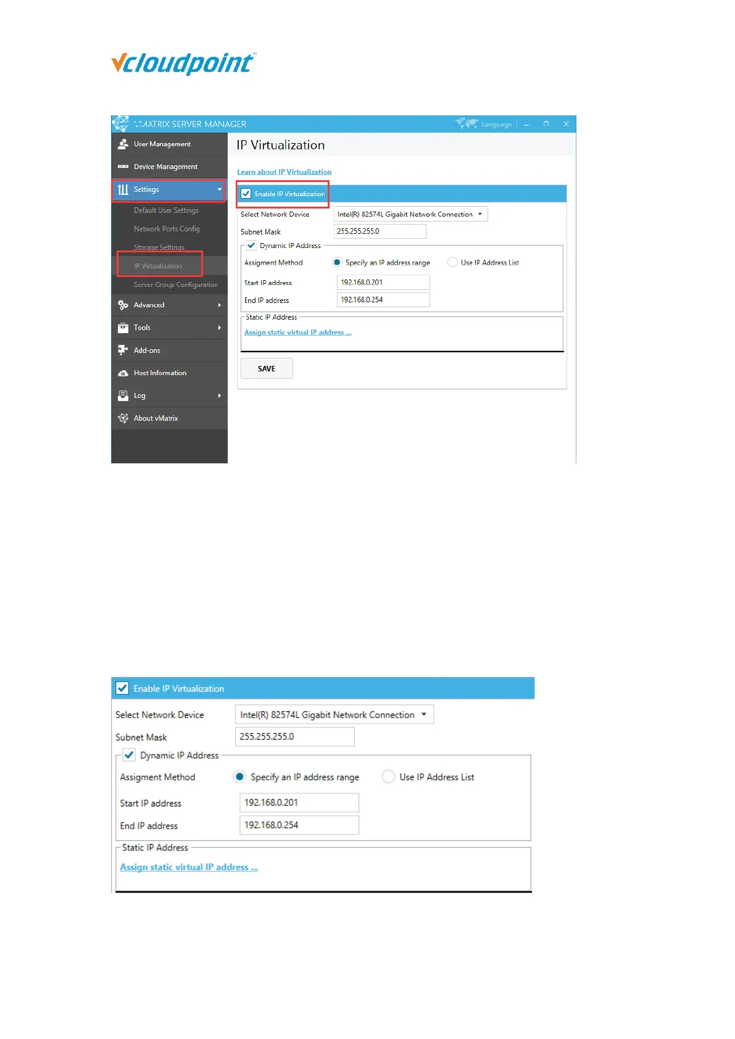
Task: Click the Device Management device icon
Action: pyautogui.click(x=123, y=167)
